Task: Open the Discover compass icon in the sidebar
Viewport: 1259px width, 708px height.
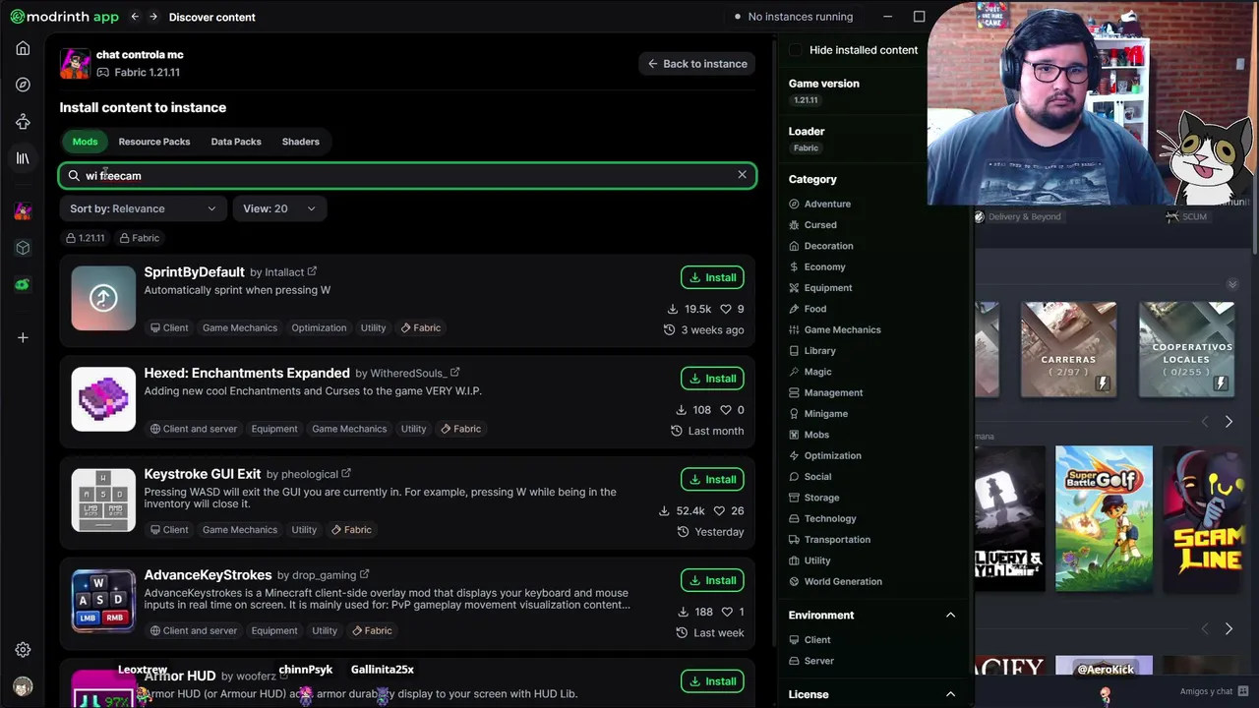Action: click(x=23, y=85)
